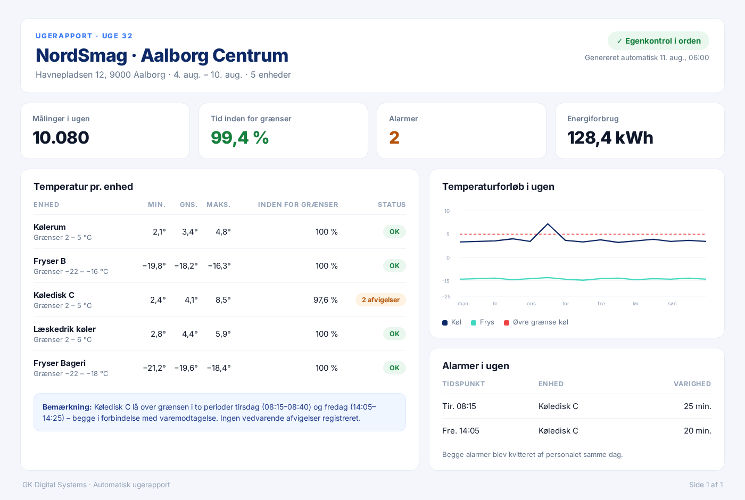Click the dark blue Køl legend swatch

tap(445, 323)
